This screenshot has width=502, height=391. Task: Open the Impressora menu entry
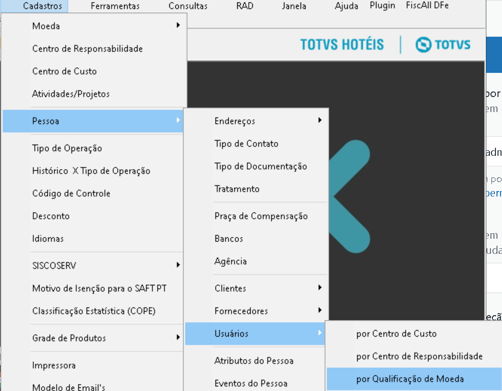coord(93,365)
